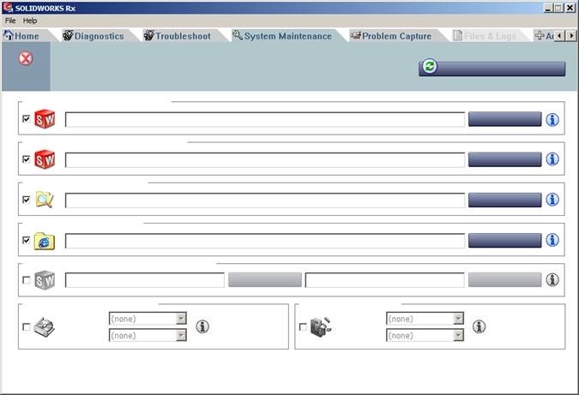
Task: Click blue button in second SW cube row
Action: tap(504, 159)
